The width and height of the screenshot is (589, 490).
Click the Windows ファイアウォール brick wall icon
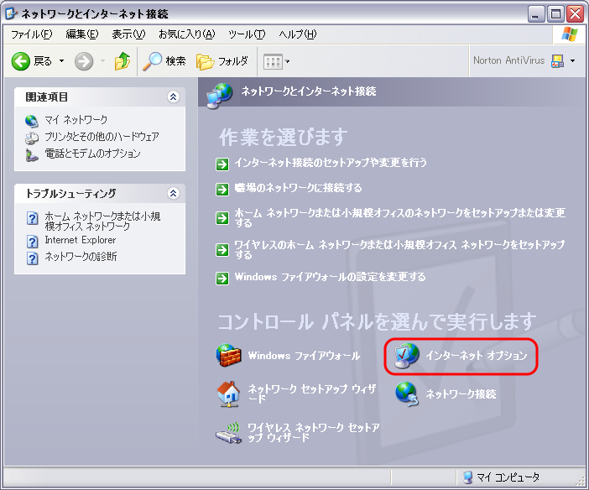click(228, 355)
